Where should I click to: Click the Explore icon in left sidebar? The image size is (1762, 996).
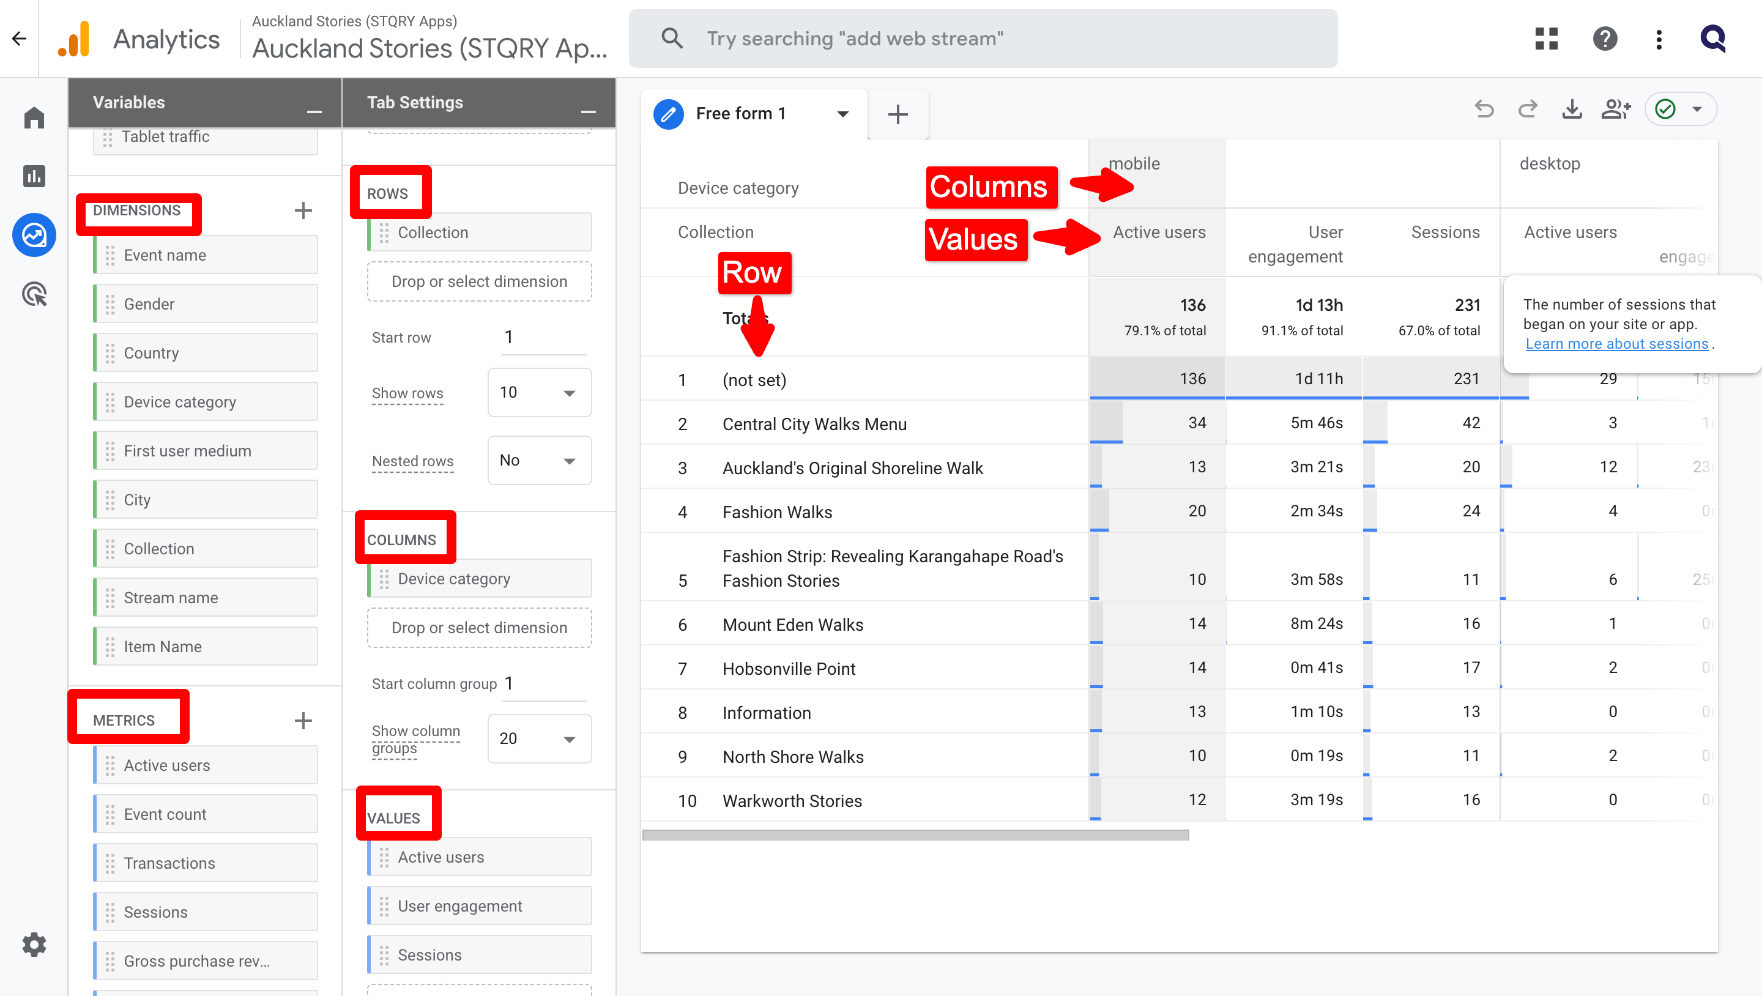(x=34, y=236)
